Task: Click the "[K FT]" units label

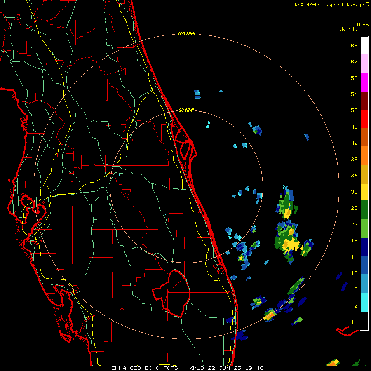Action: [348, 28]
